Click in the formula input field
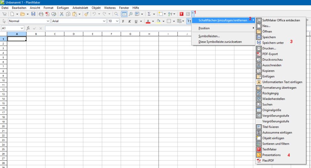The width and height of the screenshot is (311, 168). point(118,28)
